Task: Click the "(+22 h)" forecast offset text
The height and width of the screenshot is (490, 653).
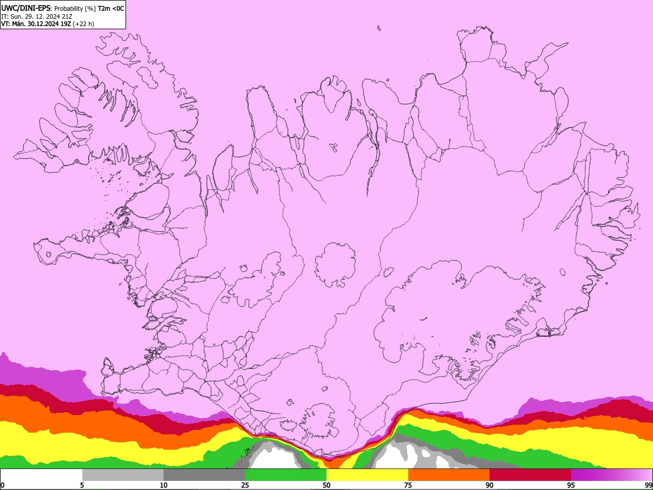Action: tap(83, 24)
